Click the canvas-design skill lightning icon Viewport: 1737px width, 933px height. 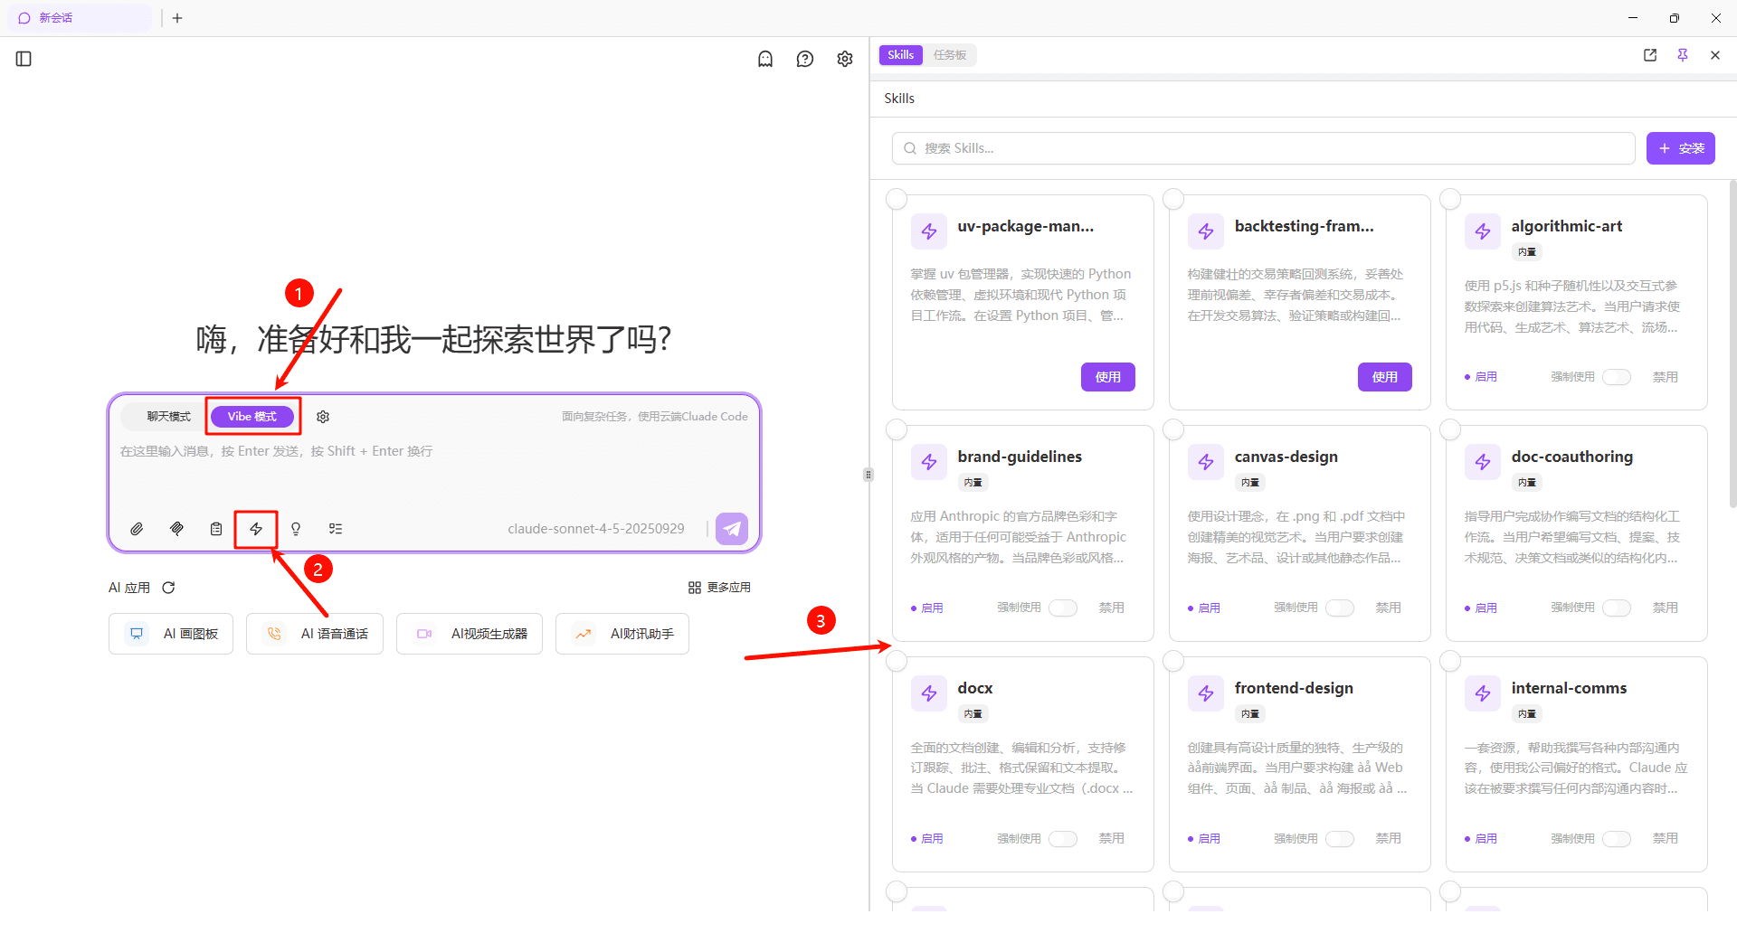click(1206, 462)
